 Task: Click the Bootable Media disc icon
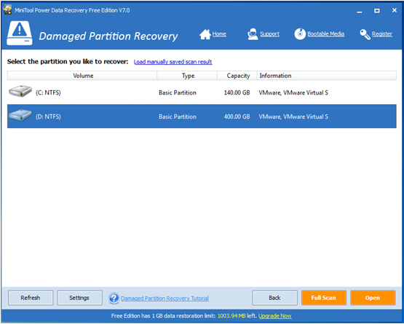point(300,34)
